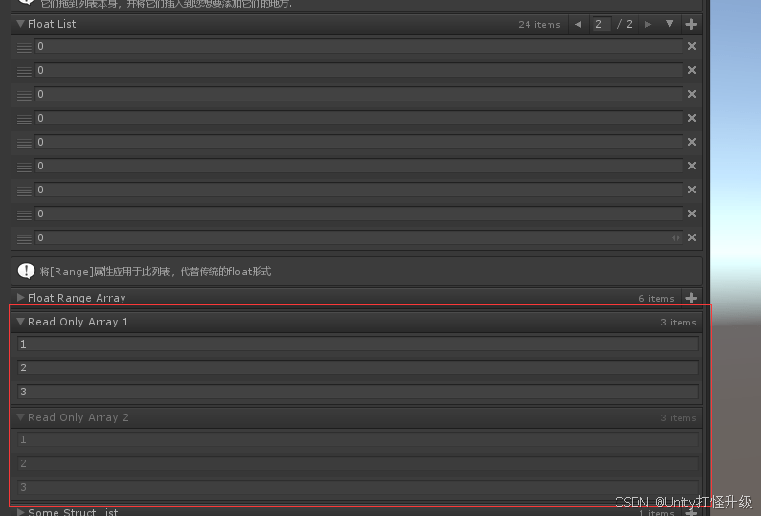Expand all pages via Float List down-arrow
The width and height of the screenshot is (761, 516).
670,24
